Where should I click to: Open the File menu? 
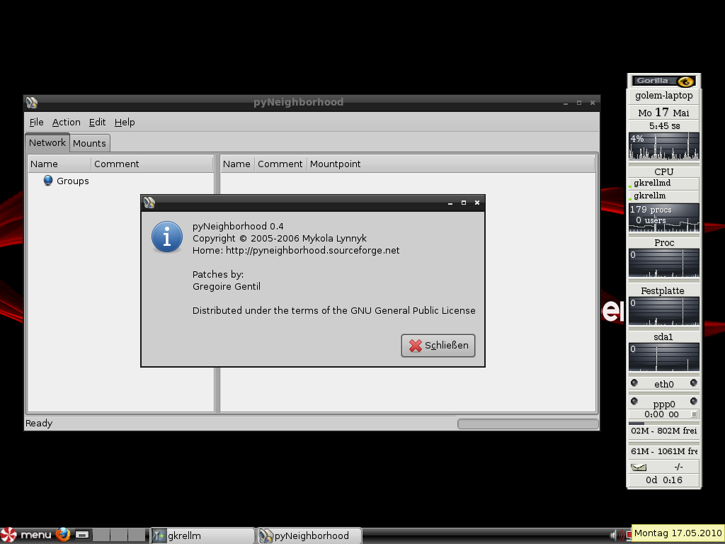point(36,122)
